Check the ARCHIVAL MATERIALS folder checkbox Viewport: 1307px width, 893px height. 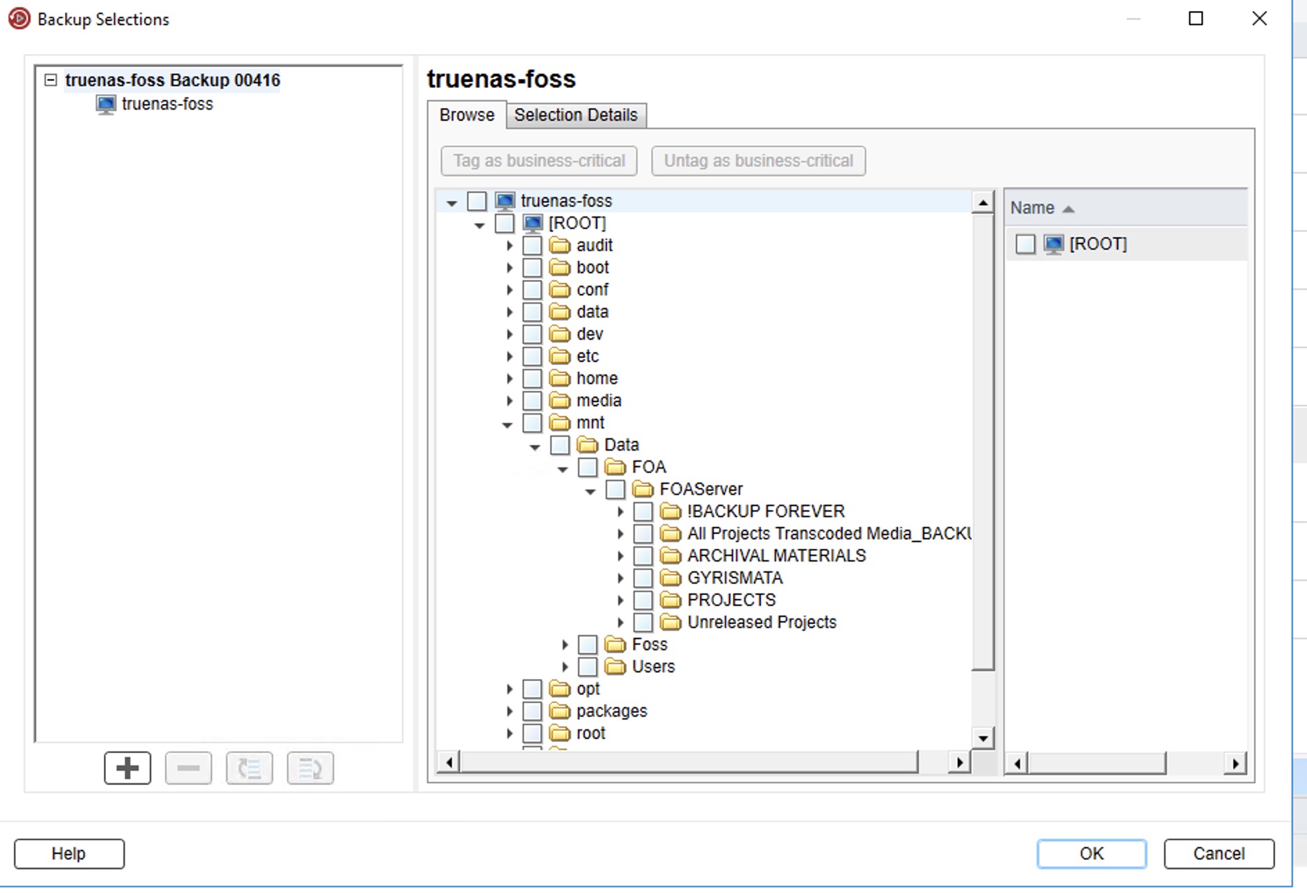[x=643, y=556]
